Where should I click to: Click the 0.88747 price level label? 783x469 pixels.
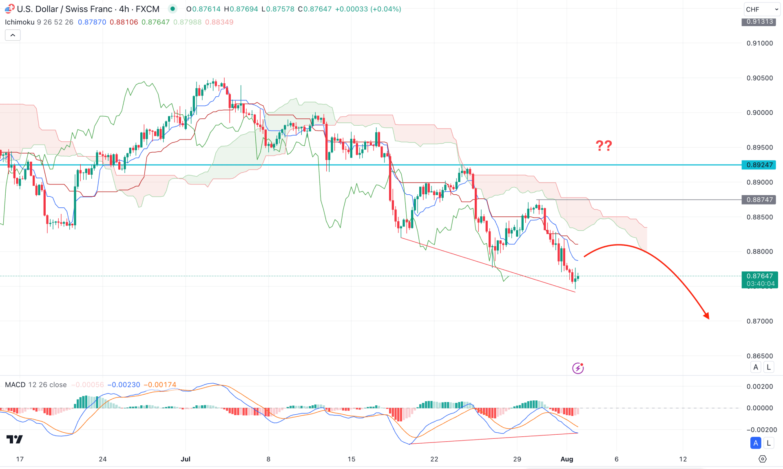pos(759,200)
